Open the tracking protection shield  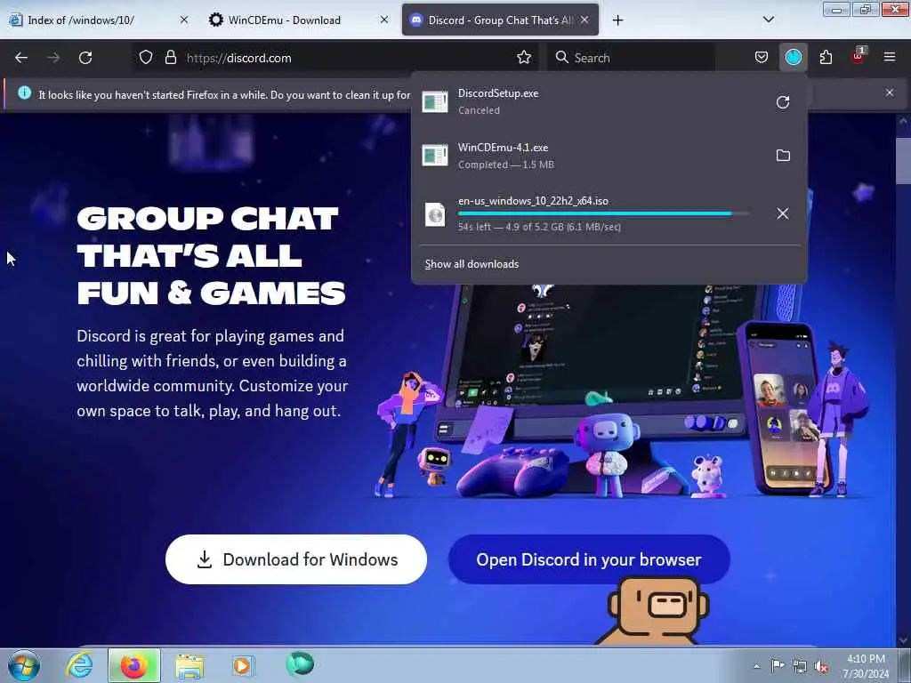[146, 57]
